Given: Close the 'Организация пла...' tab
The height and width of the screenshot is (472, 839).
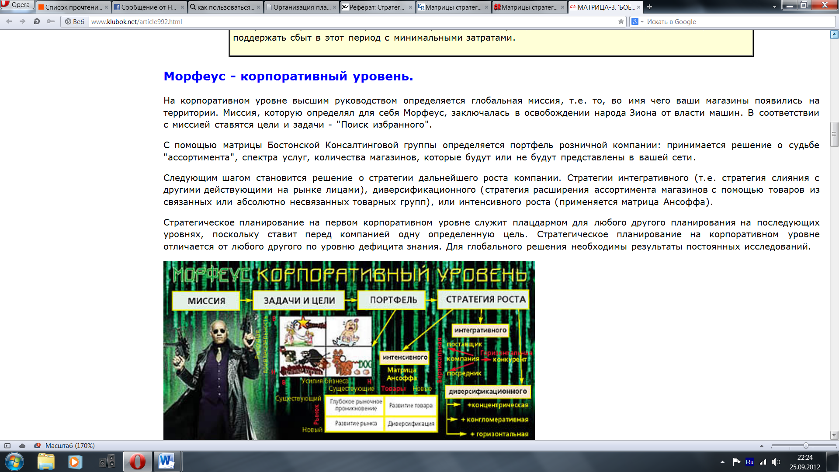Looking at the screenshot, I should [x=334, y=7].
